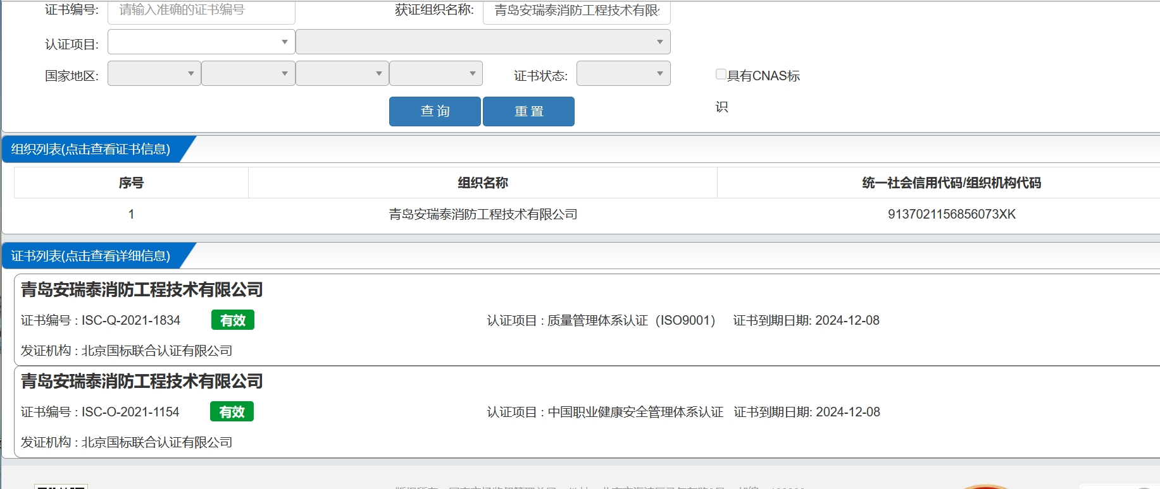Click row number 1 in organization list
This screenshot has height=489, width=1160.
[x=131, y=214]
